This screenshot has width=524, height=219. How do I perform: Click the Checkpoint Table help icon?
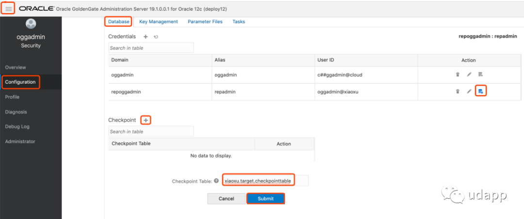click(x=216, y=181)
